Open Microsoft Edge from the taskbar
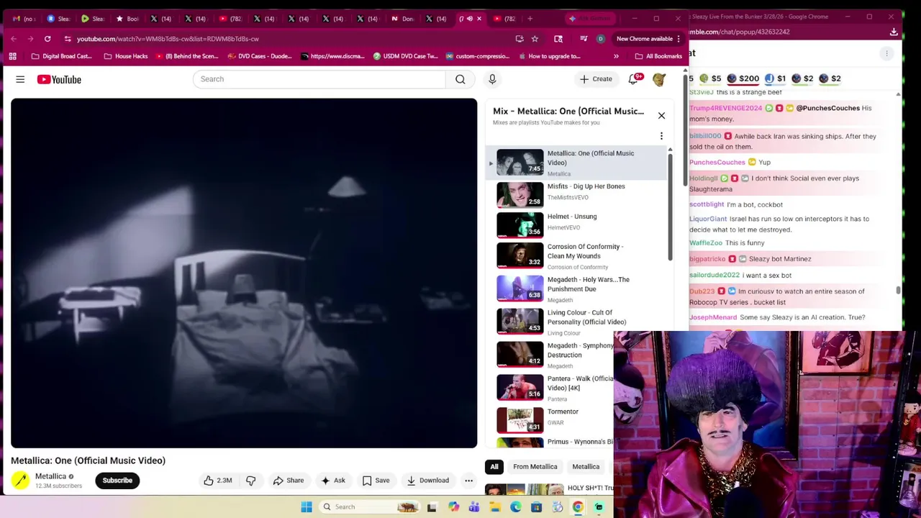The width and height of the screenshot is (921, 518). click(516, 507)
